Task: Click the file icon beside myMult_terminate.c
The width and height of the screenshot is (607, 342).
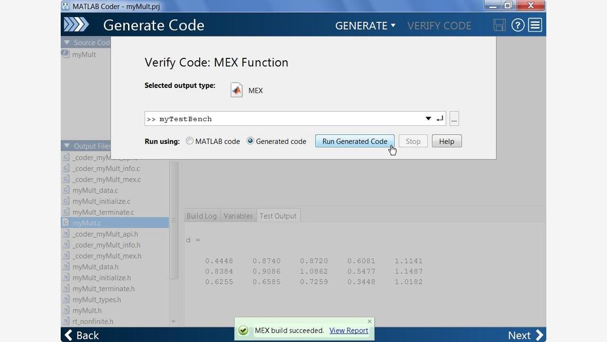Action: 66,212
